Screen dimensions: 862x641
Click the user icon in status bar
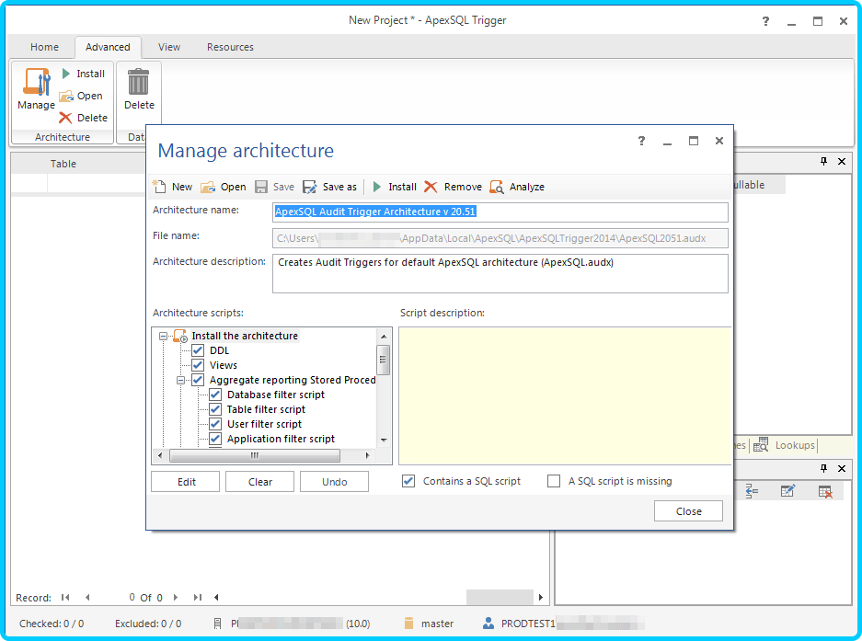488,624
